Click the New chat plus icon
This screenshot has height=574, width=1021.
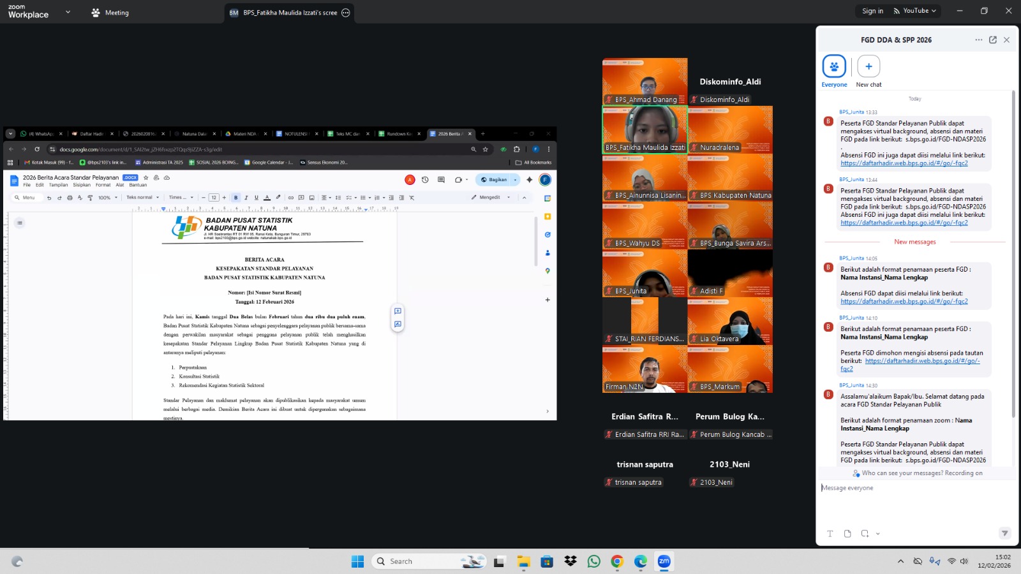[x=868, y=66]
